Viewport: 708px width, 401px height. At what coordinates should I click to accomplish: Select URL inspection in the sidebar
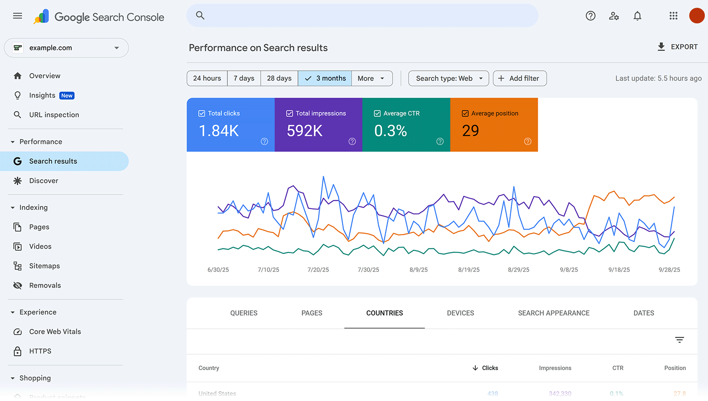[x=54, y=115]
